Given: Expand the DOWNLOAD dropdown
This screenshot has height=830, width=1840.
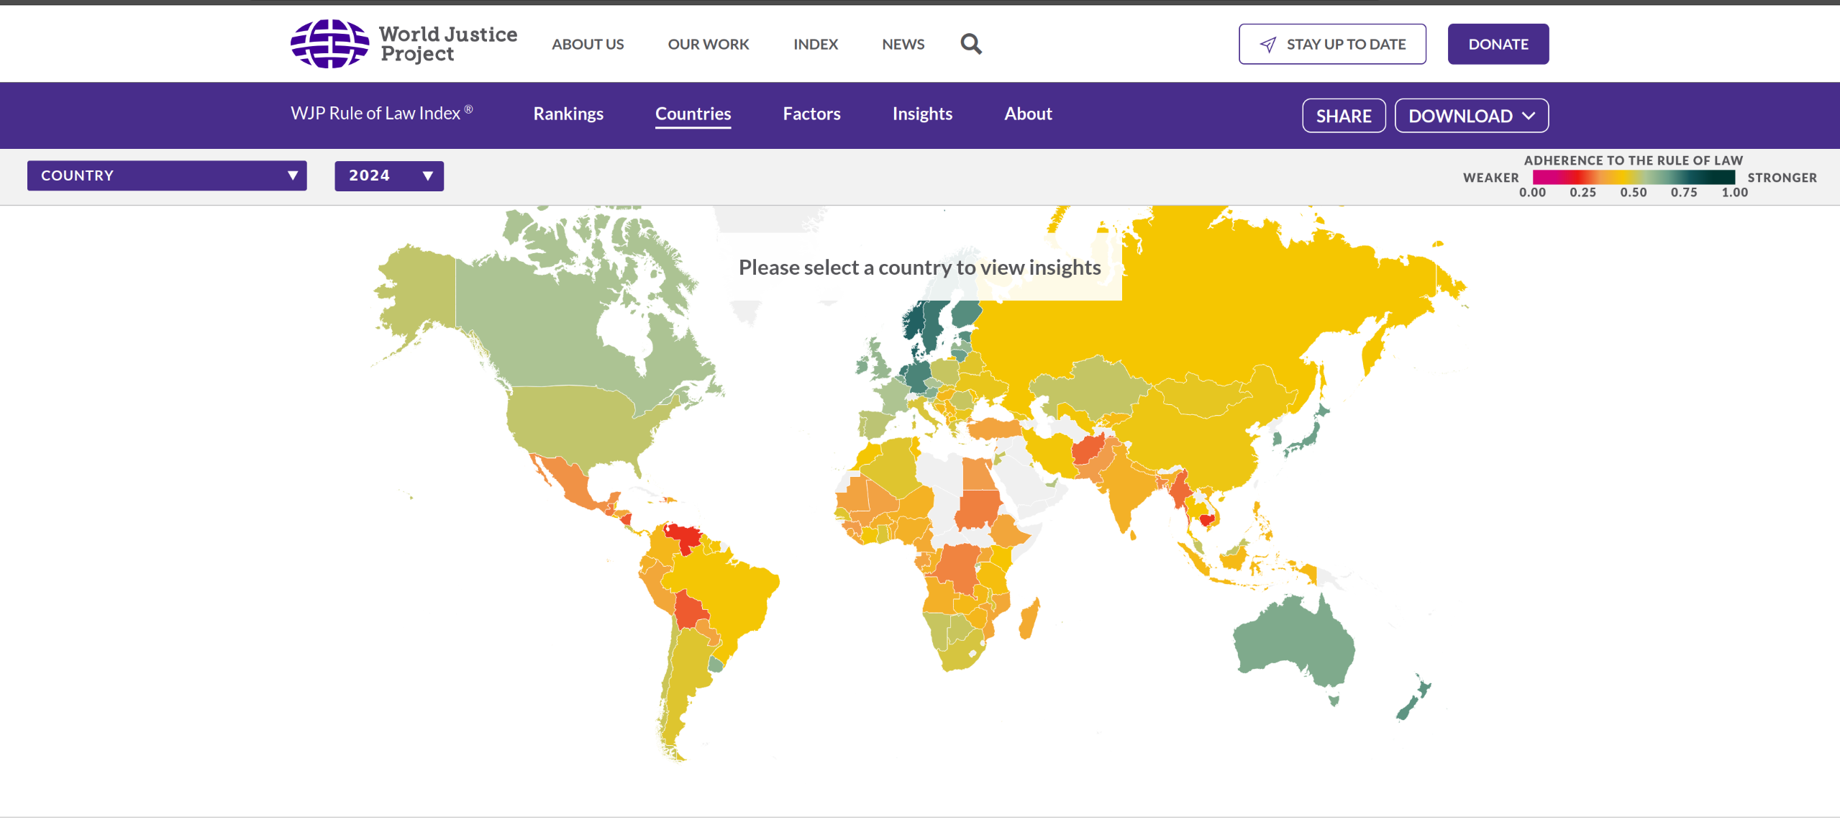Looking at the screenshot, I should pos(1471,116).
